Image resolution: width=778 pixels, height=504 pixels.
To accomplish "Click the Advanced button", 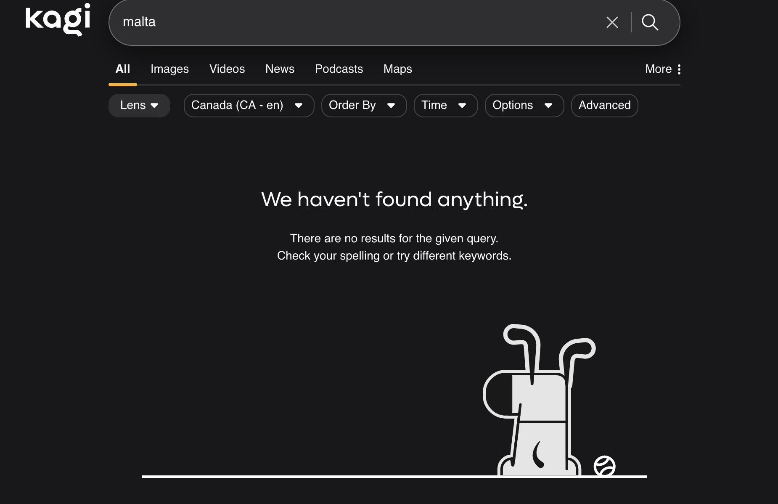I will point(604,105).
